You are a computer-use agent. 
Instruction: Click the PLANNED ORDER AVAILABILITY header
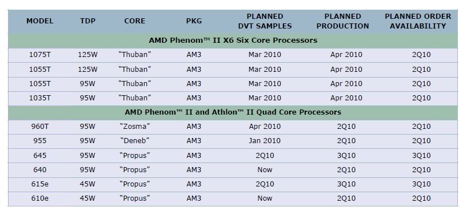[x=418, y=21]
